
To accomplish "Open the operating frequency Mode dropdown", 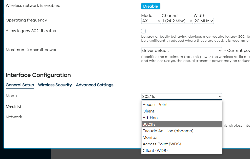I will (x=151, y=21).
